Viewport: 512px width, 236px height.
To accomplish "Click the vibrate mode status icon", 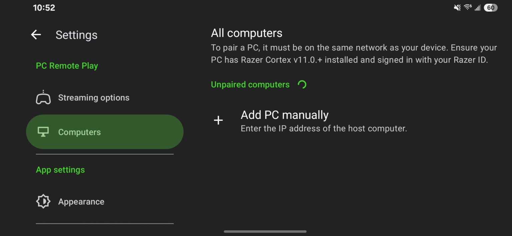I will point(456,7).
